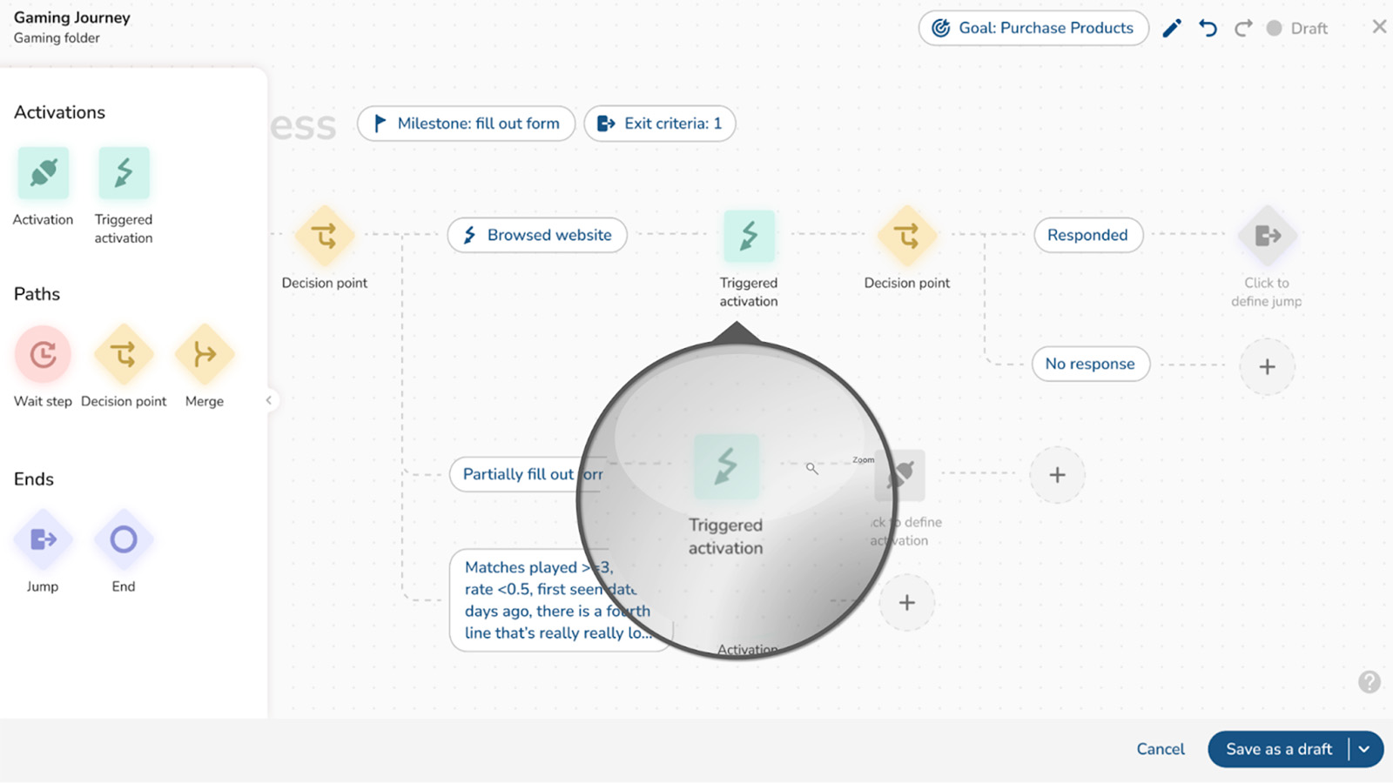Select the Merge path icon

click(x=204, y=354)
